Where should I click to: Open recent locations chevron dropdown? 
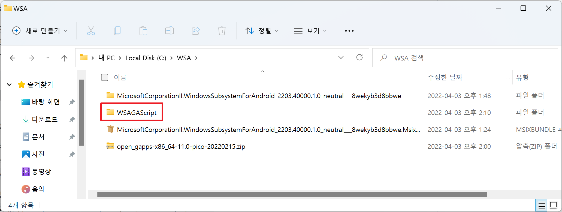48,58
